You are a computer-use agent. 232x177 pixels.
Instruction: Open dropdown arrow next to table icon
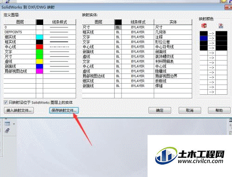[14, 124]
